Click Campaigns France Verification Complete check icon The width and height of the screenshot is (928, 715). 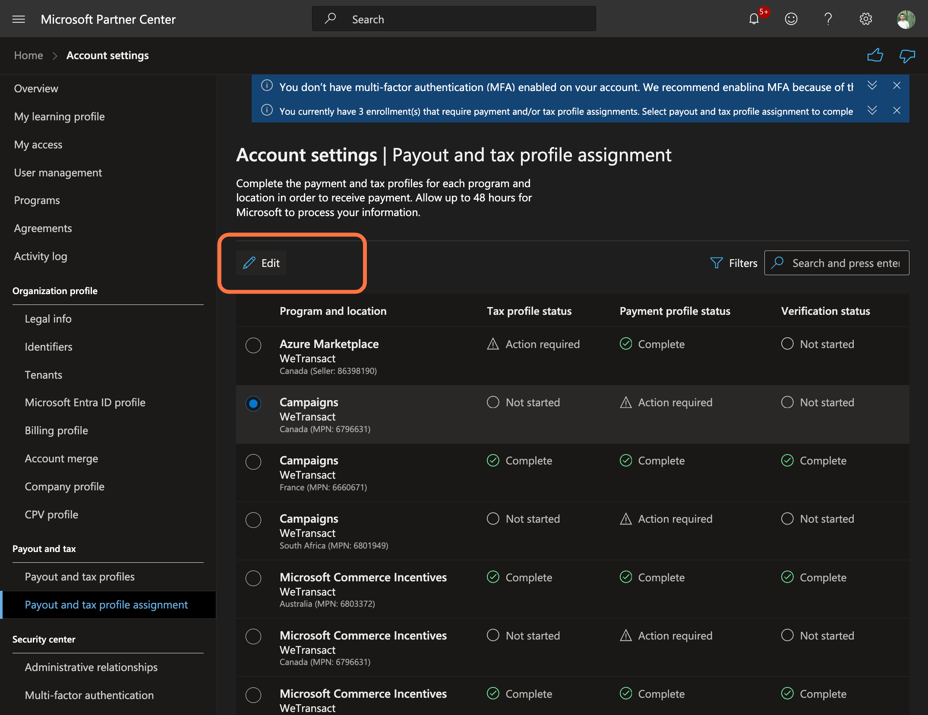787,461
